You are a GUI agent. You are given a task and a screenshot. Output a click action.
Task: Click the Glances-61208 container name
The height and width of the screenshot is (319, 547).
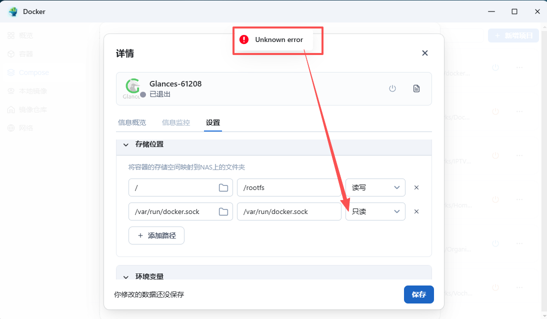pyautogui.click(x=175, y=84)
